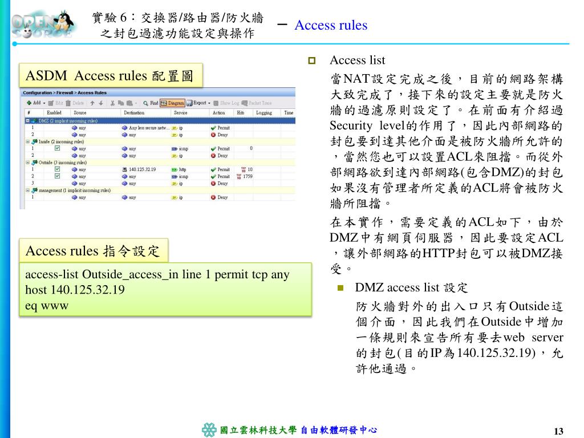
Task: Click destination host 140.125.32.19 cell
Action: coord(139,169)
